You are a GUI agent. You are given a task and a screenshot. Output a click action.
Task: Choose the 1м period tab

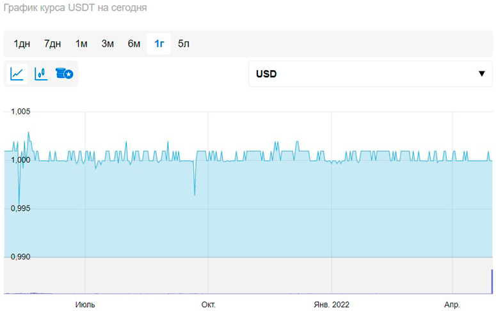click(x=81, y=43)
